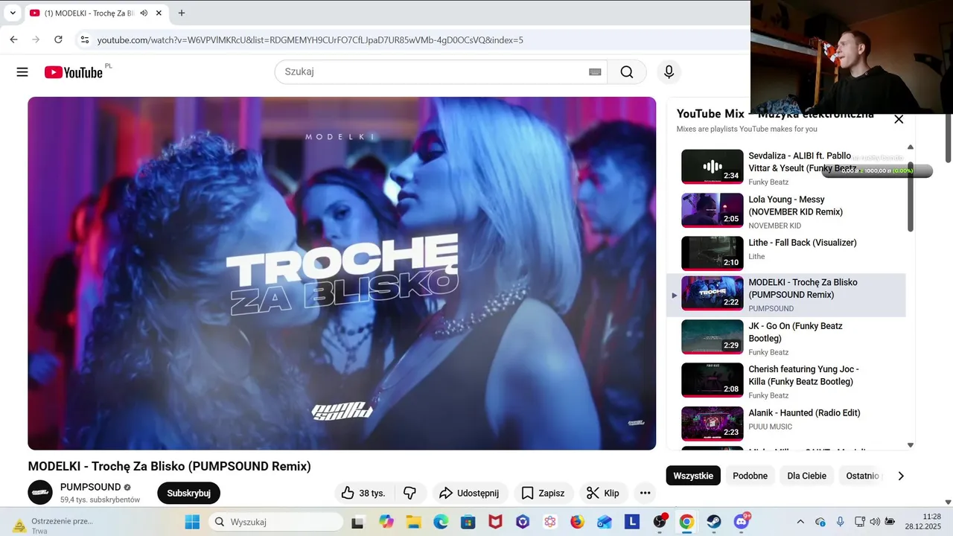
Task: Go to the YouTube home logo
Action: (73, 72)
